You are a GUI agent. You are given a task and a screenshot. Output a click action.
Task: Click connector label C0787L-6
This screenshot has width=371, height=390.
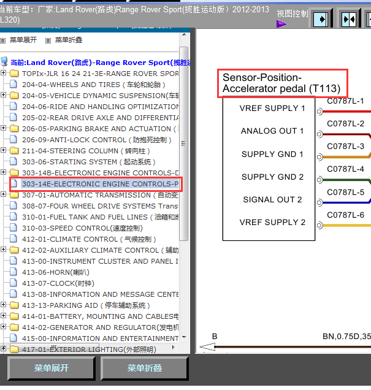(x=345, y=215)
